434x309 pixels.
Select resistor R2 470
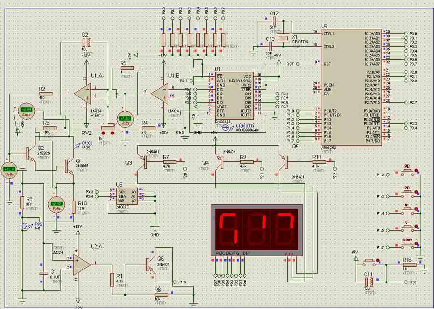(x=46, y=94)
